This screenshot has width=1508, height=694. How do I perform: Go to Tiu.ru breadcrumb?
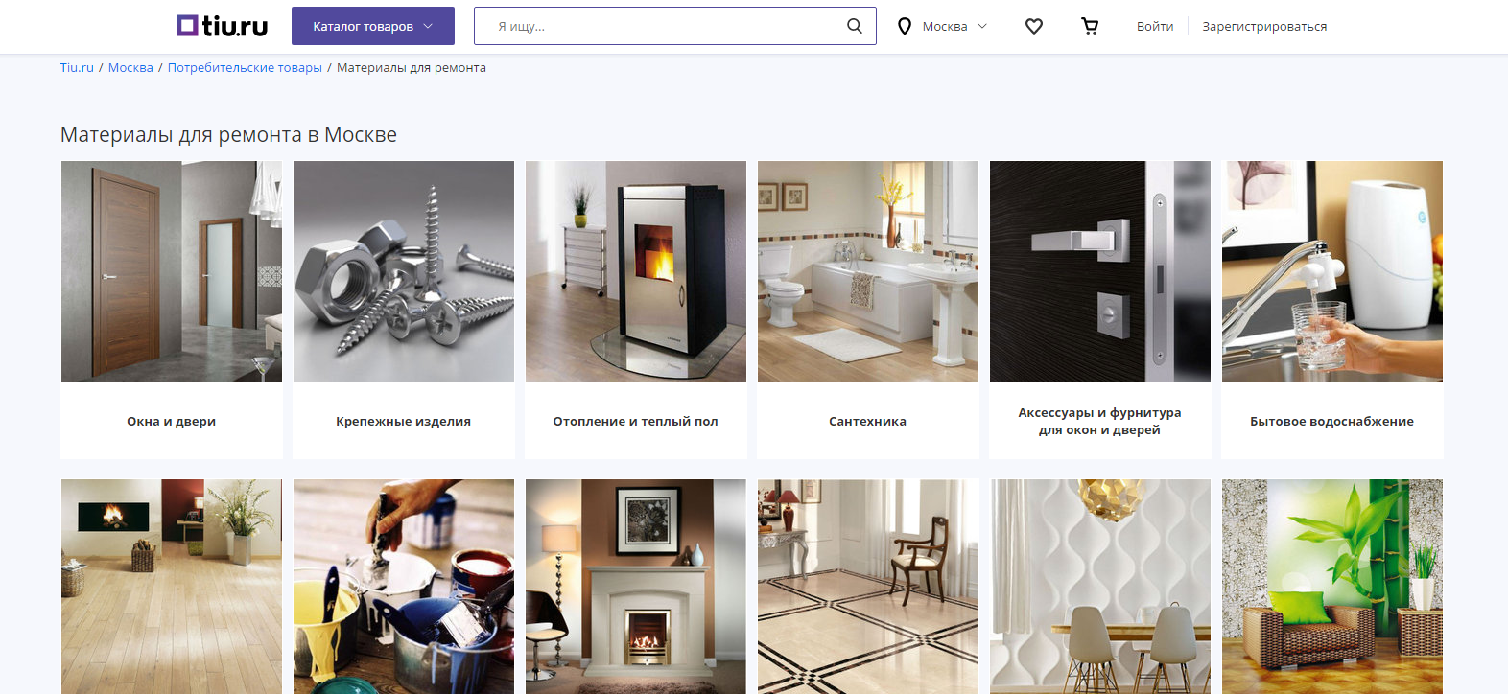click(77, 67)
